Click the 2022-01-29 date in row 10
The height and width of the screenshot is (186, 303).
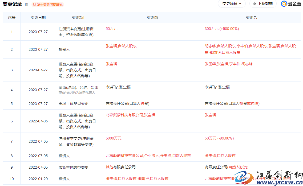pyautogui.click(x=38, y=179)
